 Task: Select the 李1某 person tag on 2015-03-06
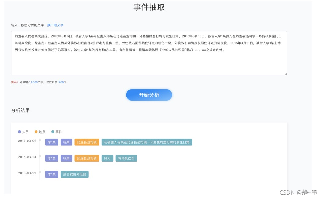pyautogui.click(x=51, y=142)
